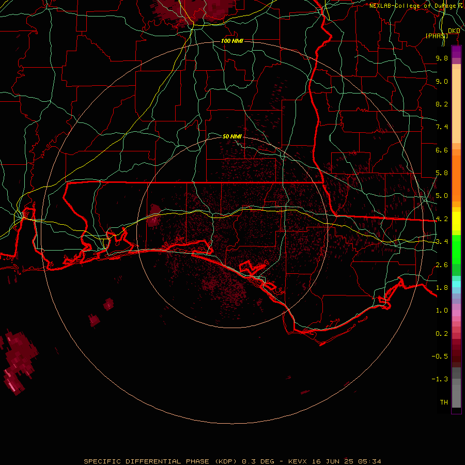Pick the cyan band of the color scale

point(456,284)
